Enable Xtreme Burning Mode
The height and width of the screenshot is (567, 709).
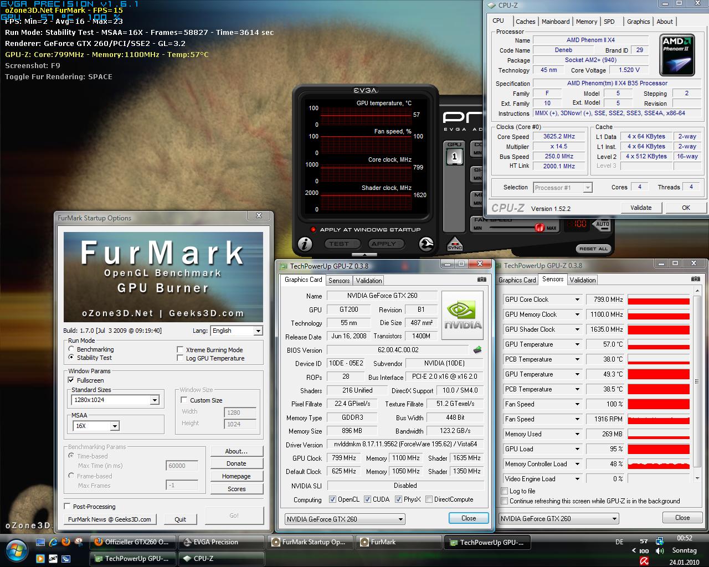click(x=180, y=350)
